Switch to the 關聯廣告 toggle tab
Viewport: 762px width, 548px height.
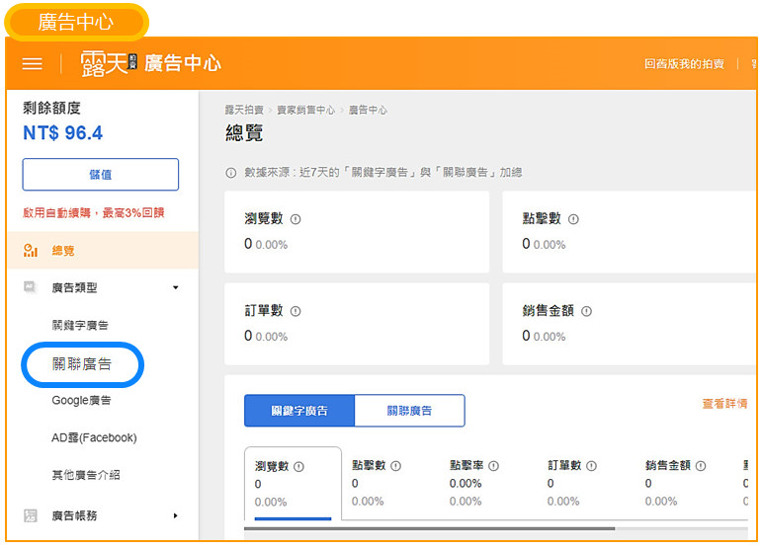coord(409,411)
